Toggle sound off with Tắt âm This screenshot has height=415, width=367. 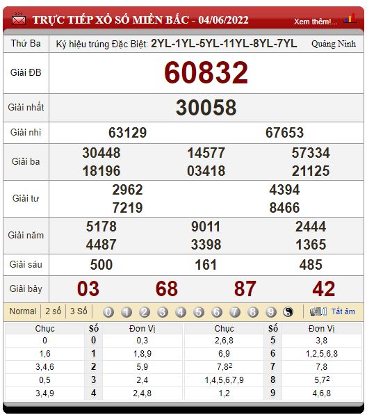pyautogui.click(x=343, y=311)
